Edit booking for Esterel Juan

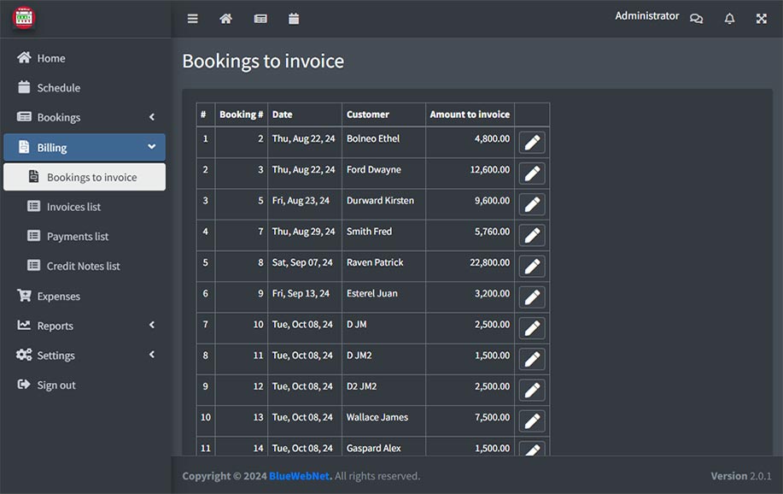532,297
